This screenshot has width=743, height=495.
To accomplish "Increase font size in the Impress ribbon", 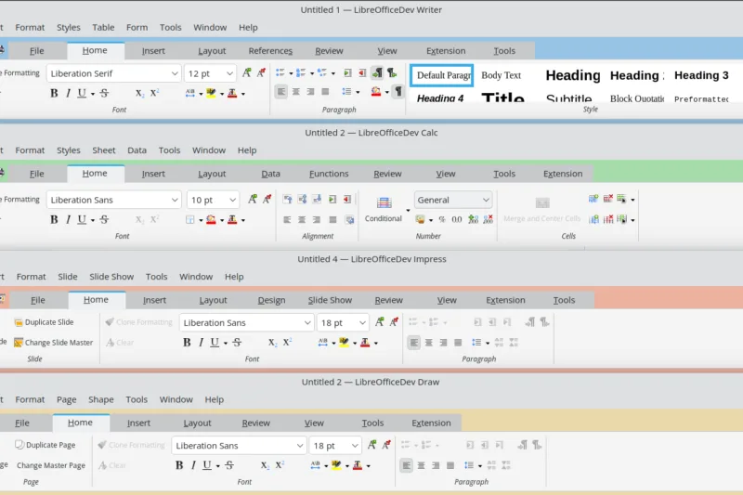I will [x=380, y=322].
